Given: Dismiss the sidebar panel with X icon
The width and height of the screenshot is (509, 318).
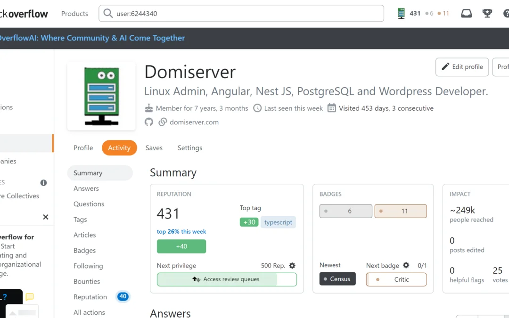Looking at the screenshot, I should [x=46, y=217].
